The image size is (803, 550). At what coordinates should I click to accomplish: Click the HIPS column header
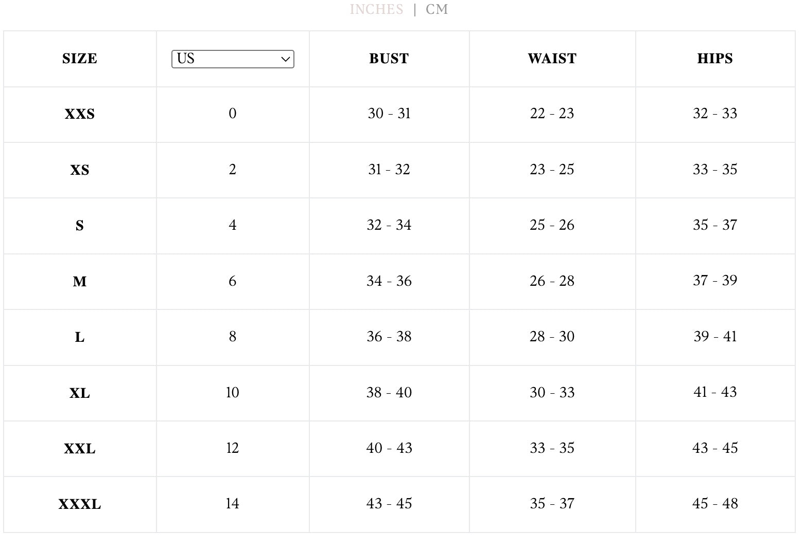coord(715,59)
